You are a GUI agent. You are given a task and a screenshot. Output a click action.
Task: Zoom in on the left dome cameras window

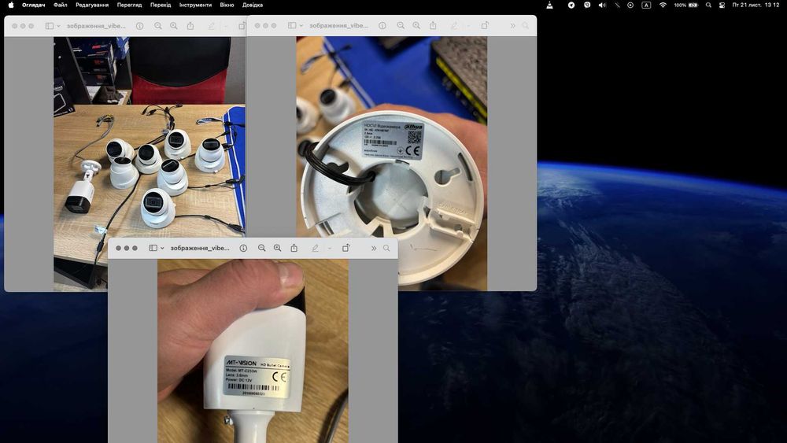click(x=174, y=26)
